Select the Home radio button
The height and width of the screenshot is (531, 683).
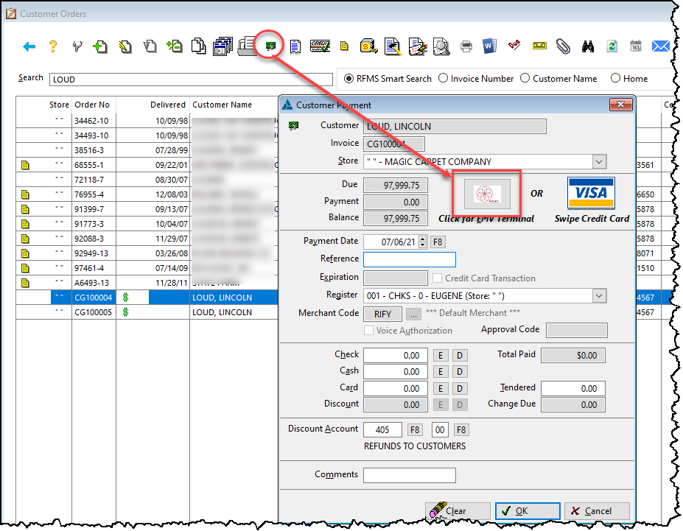(615, 78)
